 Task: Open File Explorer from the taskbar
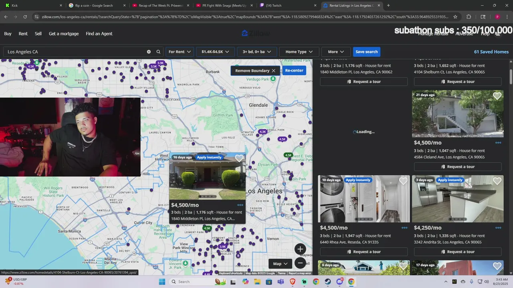click(x=257, y=282)
